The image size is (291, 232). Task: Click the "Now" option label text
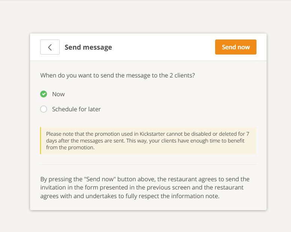[x=58, y=94]
